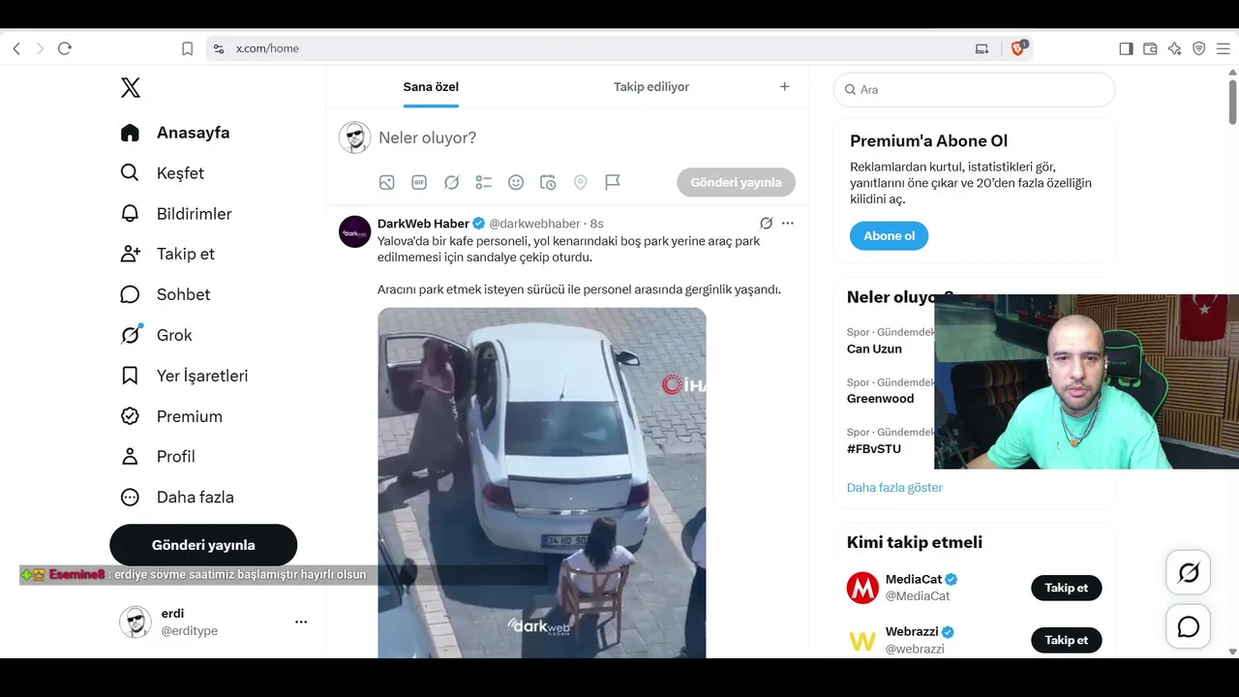Open the Brave Shields lion icon
This screenshot has height=697, width=1239.
(x=1018, y=48)
